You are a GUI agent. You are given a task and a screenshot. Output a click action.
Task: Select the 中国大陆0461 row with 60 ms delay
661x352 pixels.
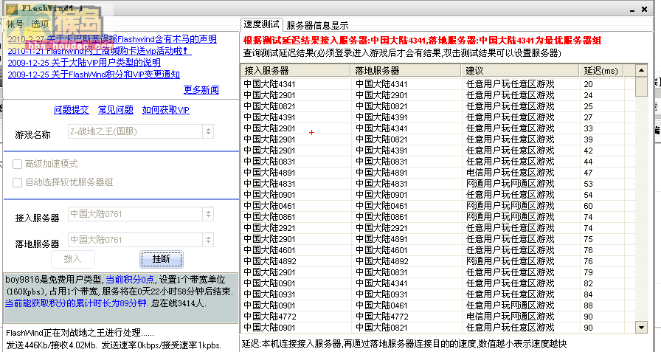click(x=437, y=206)
